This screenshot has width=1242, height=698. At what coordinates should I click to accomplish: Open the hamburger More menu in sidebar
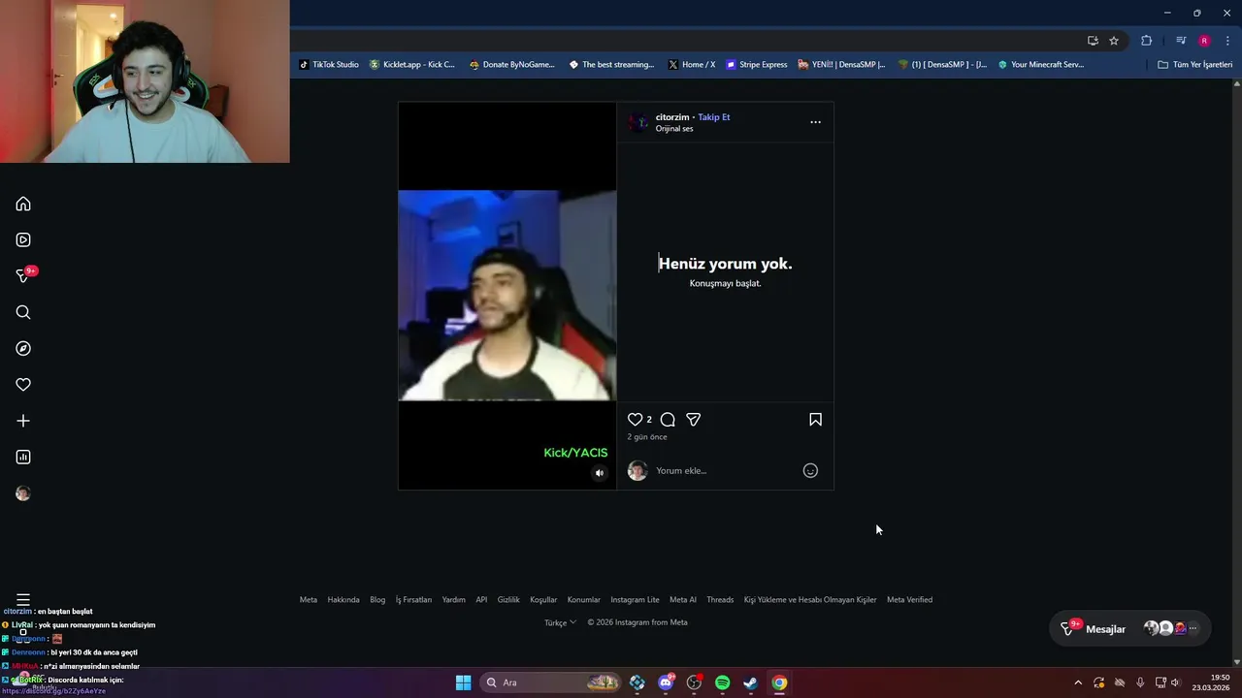[x=23, y=600]
